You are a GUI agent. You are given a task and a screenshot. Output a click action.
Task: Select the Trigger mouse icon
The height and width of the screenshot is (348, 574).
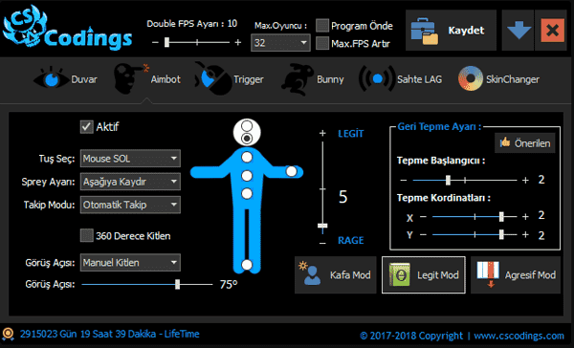coord(212,78)
